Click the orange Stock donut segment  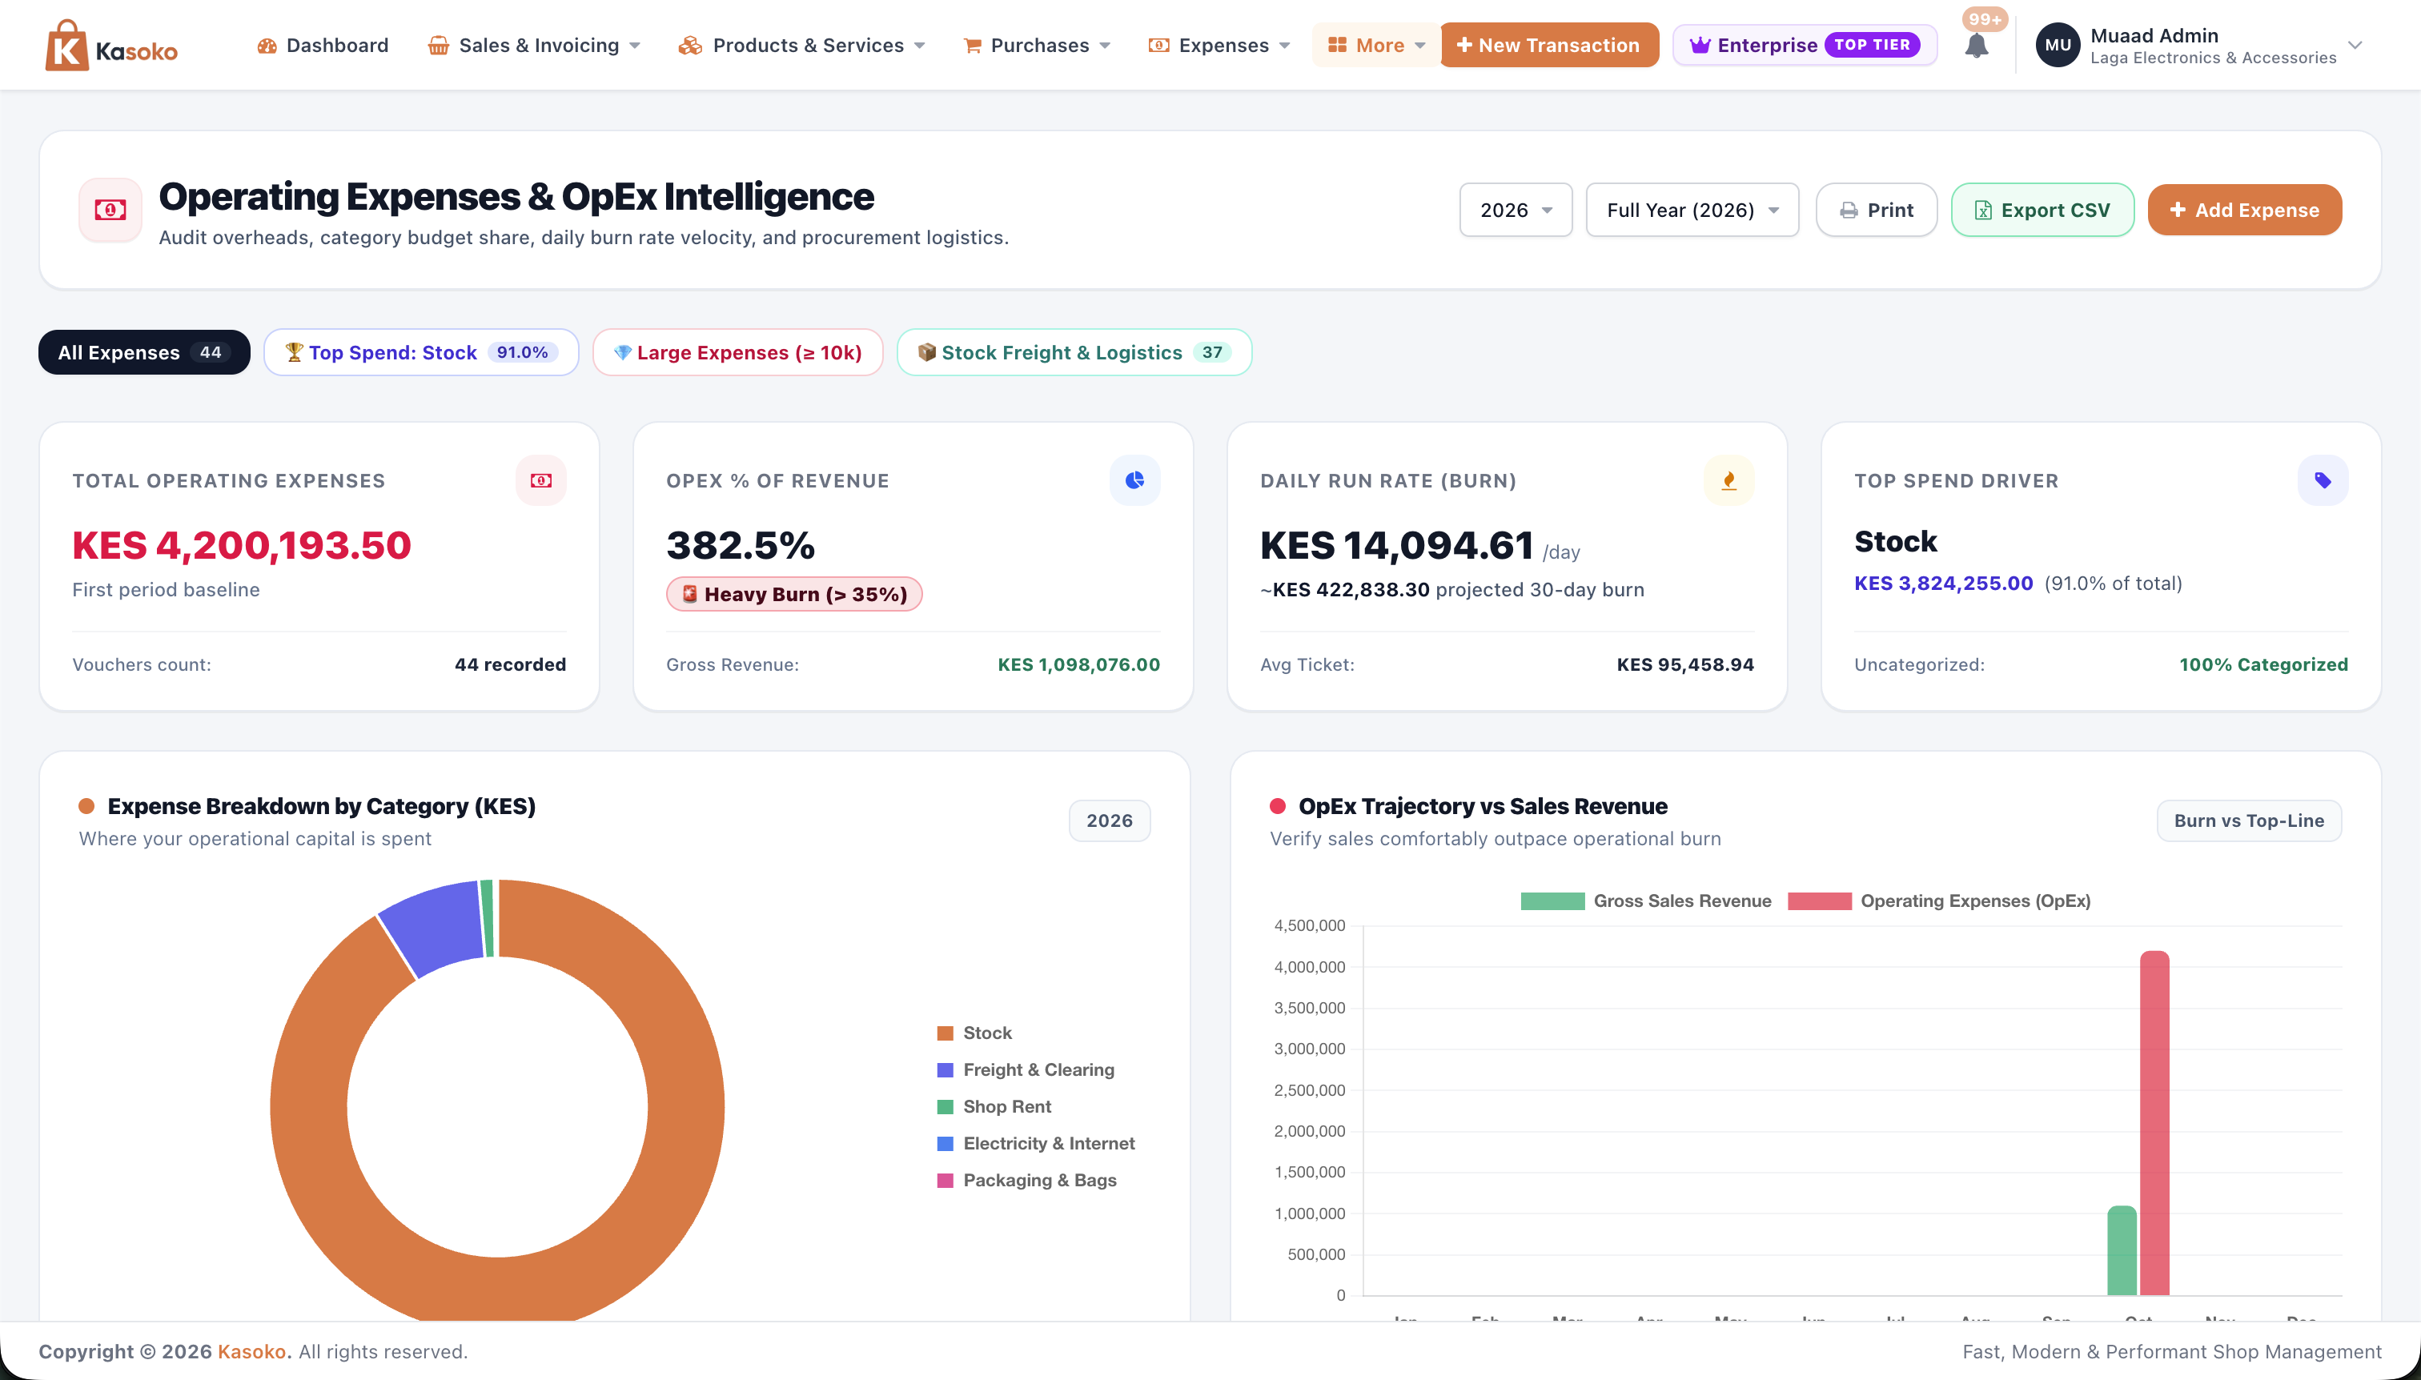687,1109
